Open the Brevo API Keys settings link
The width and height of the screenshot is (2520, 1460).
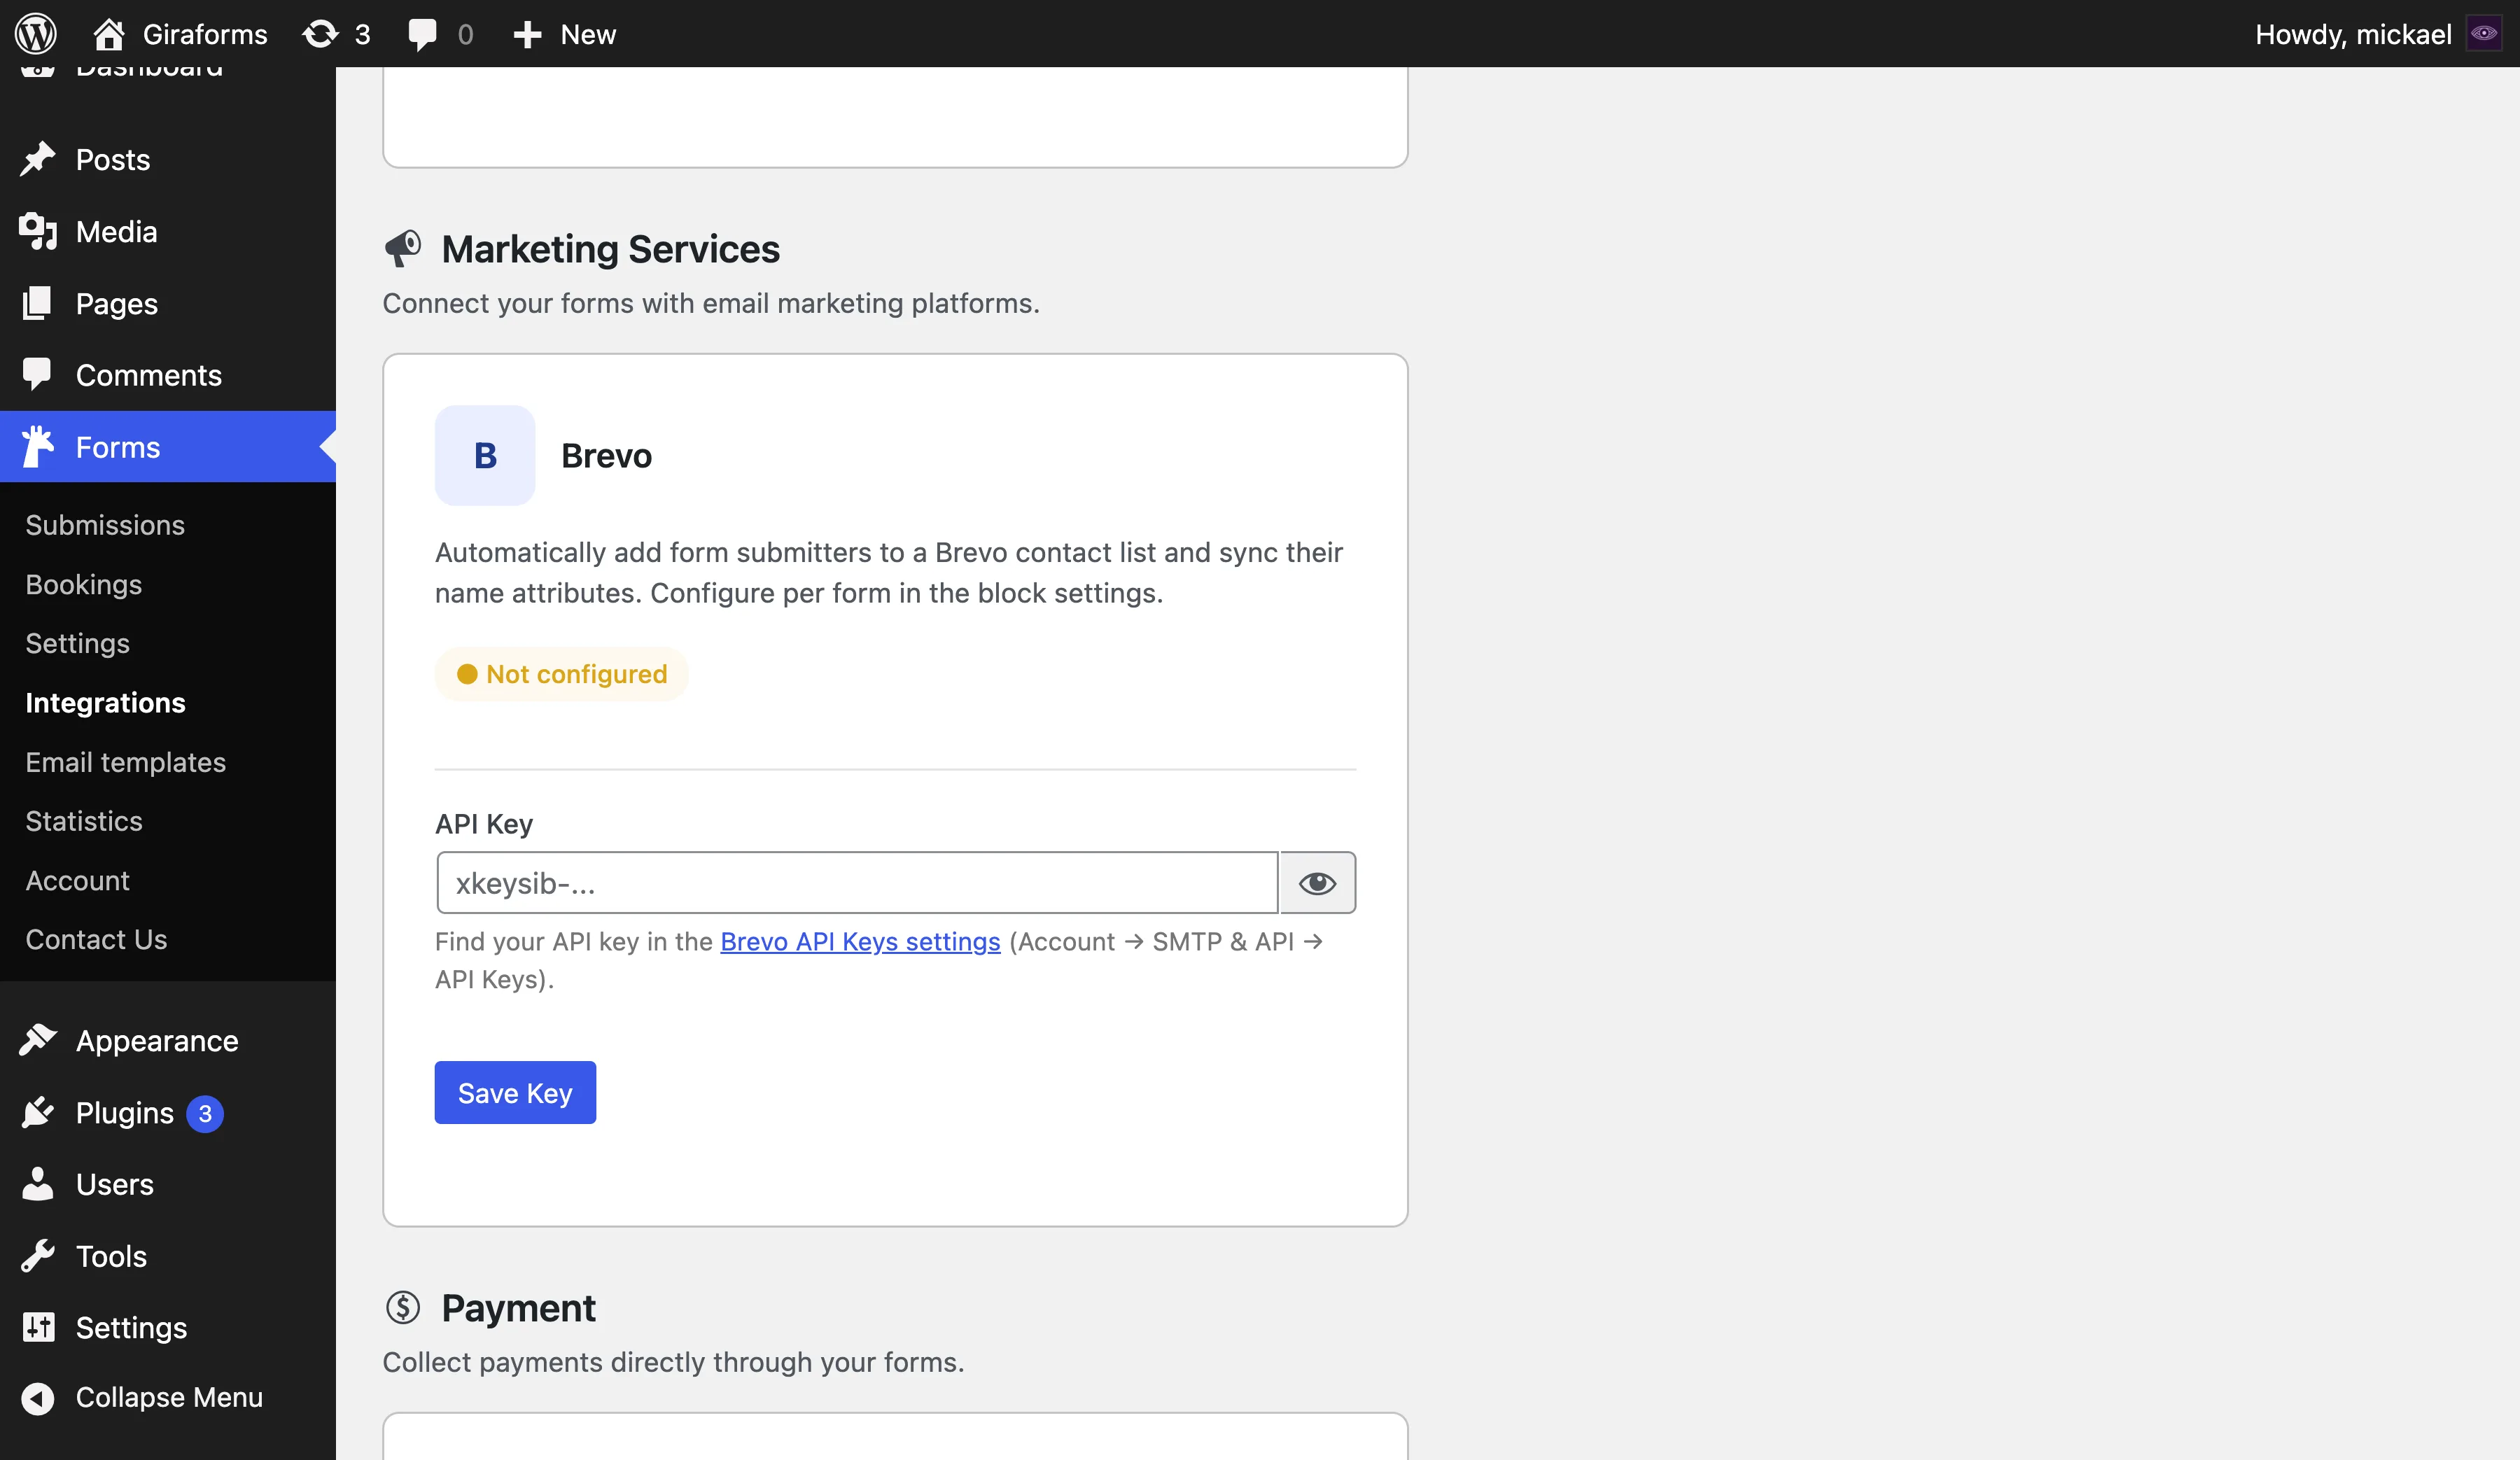coord(860,941)
